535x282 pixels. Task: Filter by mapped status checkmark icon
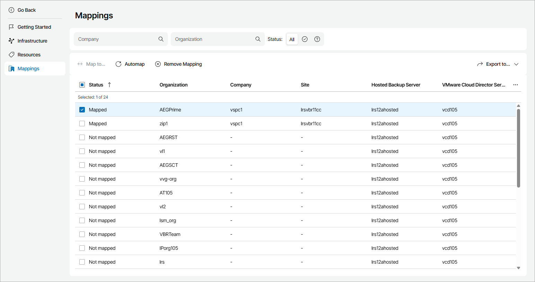305,39
